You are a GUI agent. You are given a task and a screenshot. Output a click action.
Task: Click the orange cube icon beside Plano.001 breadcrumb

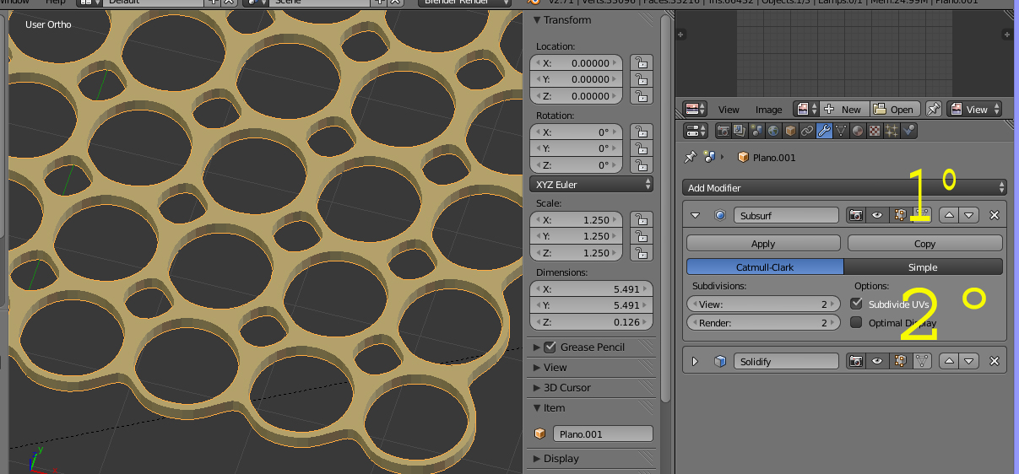743,157
